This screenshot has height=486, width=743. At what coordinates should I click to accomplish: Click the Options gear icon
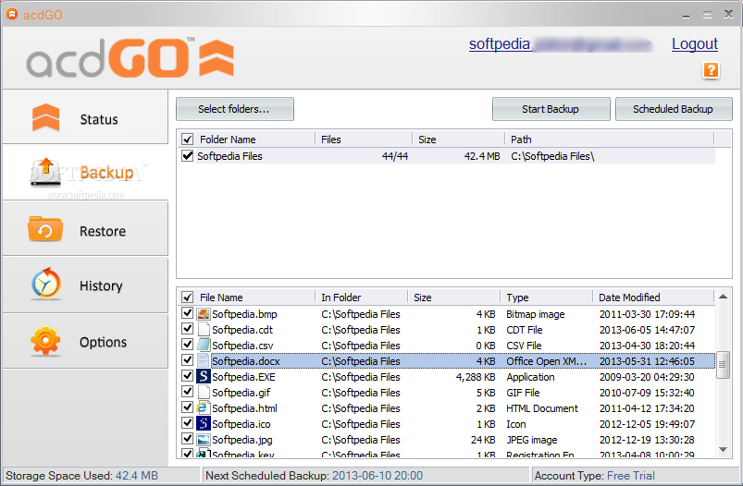tap(45, 340)
